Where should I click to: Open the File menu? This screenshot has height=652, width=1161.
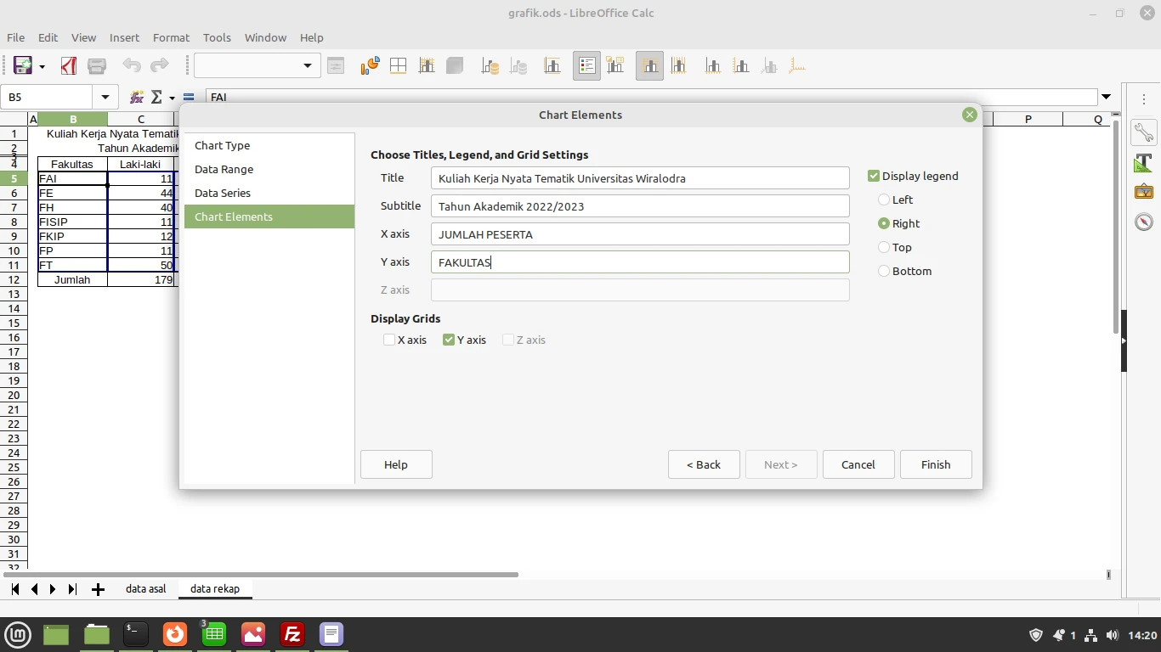pyautogui.click(x=15, y=37)
